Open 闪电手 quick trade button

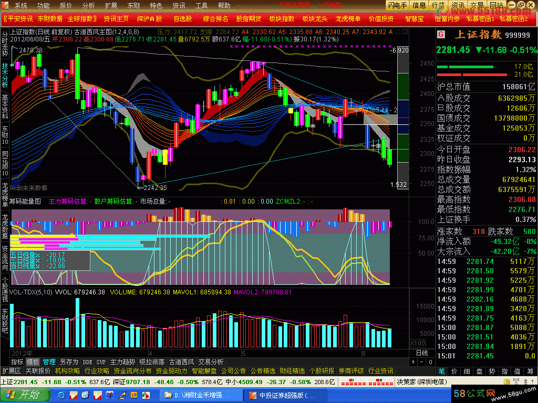point(397,5)
